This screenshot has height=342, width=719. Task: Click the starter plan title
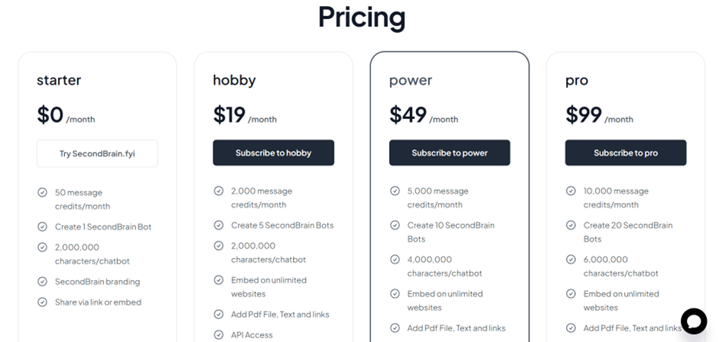pyautogui.click(x=59, y=80)
